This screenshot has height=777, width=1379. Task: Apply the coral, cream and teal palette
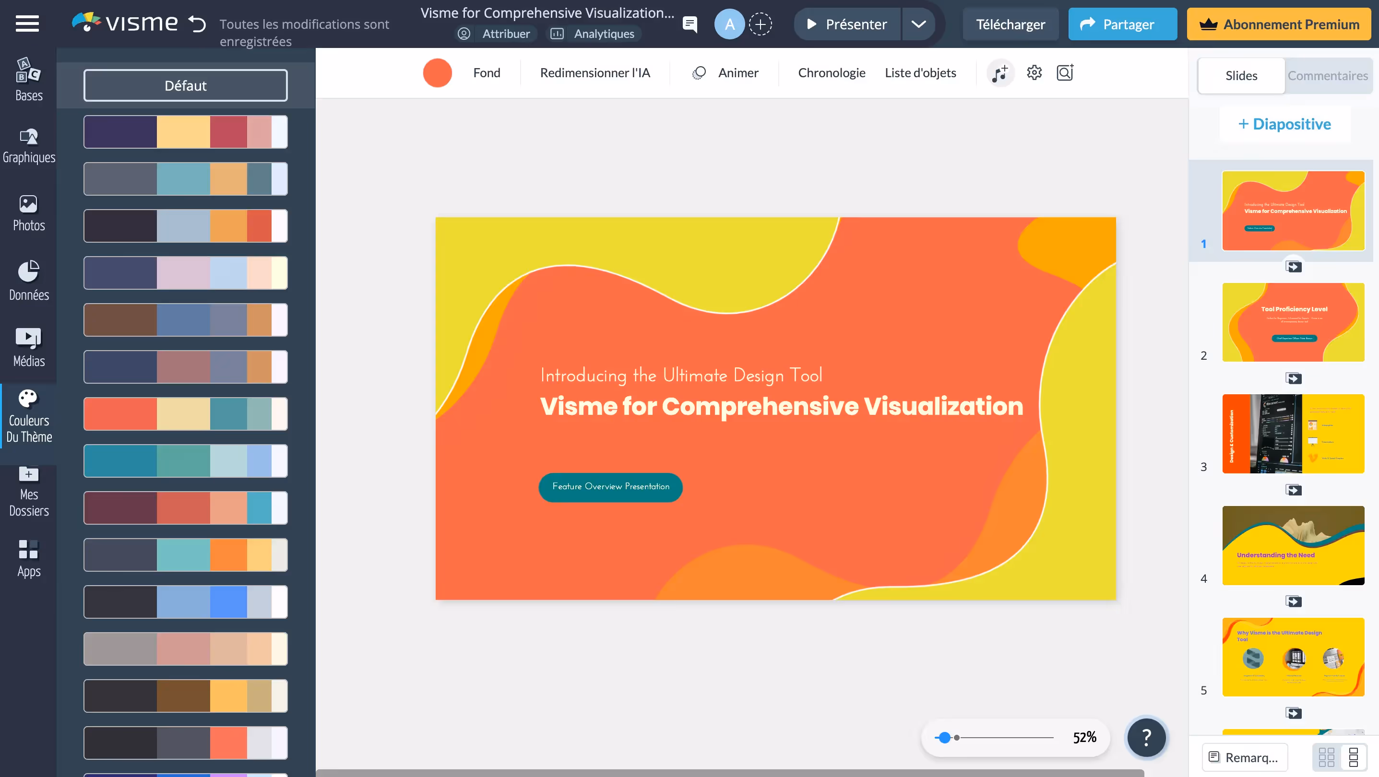185,413
